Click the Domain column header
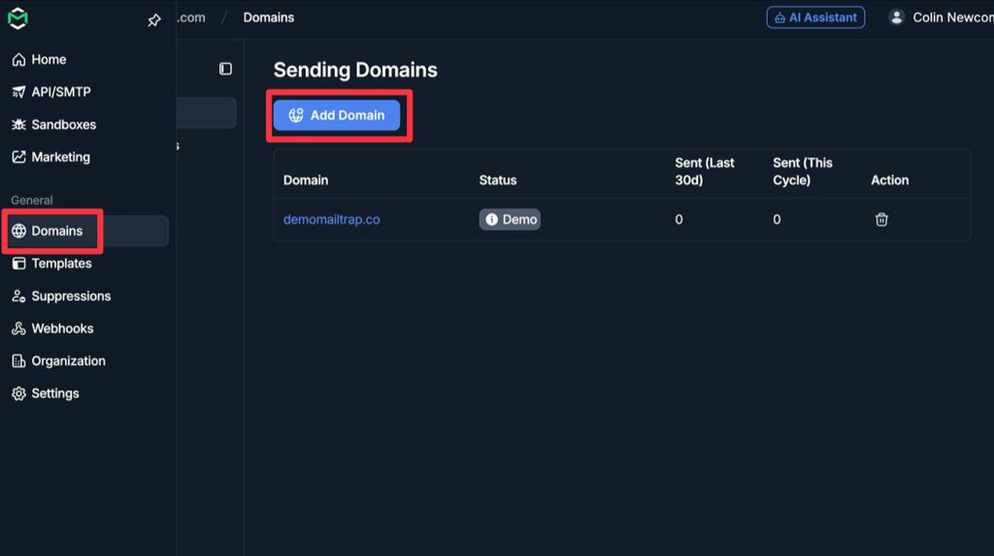994x556 pixels. pyautogui.click(x=306, y=180)
